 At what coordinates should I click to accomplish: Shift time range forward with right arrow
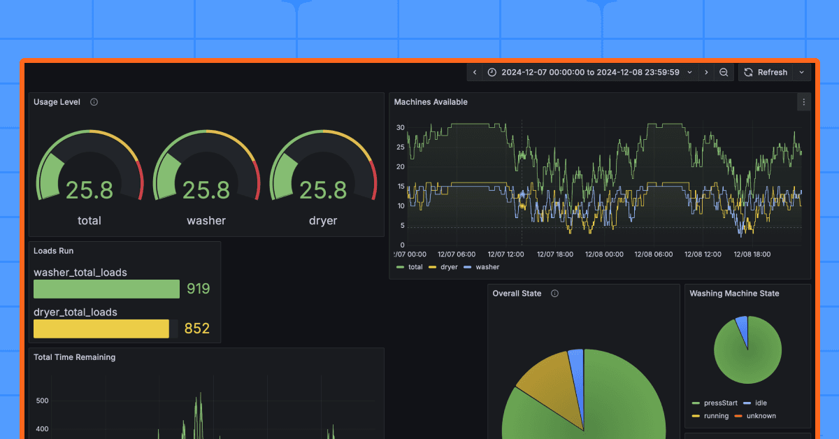click(706, 72)
